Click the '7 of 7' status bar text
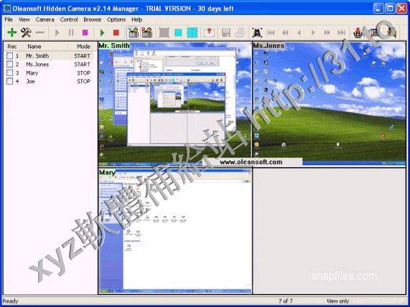The image size is (410, 307). point(286,301)
